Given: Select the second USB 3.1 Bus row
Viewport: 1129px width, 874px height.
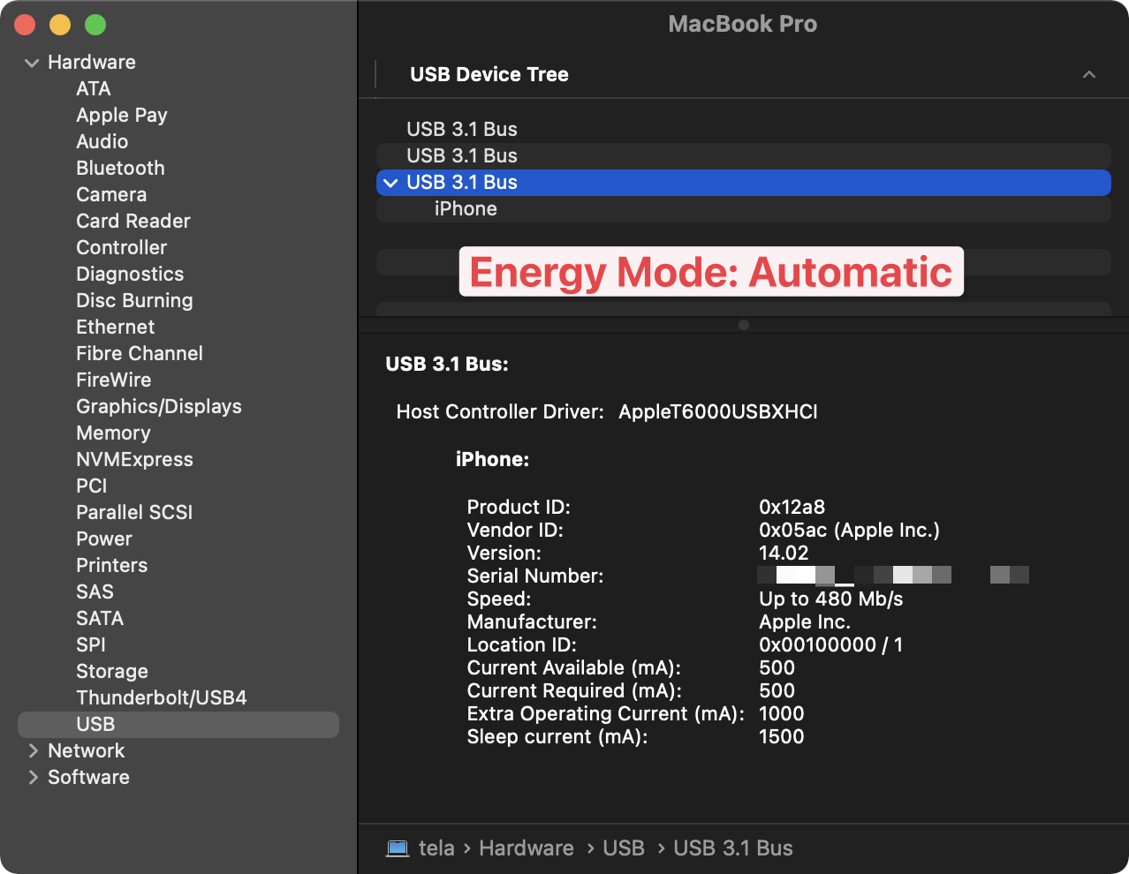Looking at the screenshot, I should 743,156.
